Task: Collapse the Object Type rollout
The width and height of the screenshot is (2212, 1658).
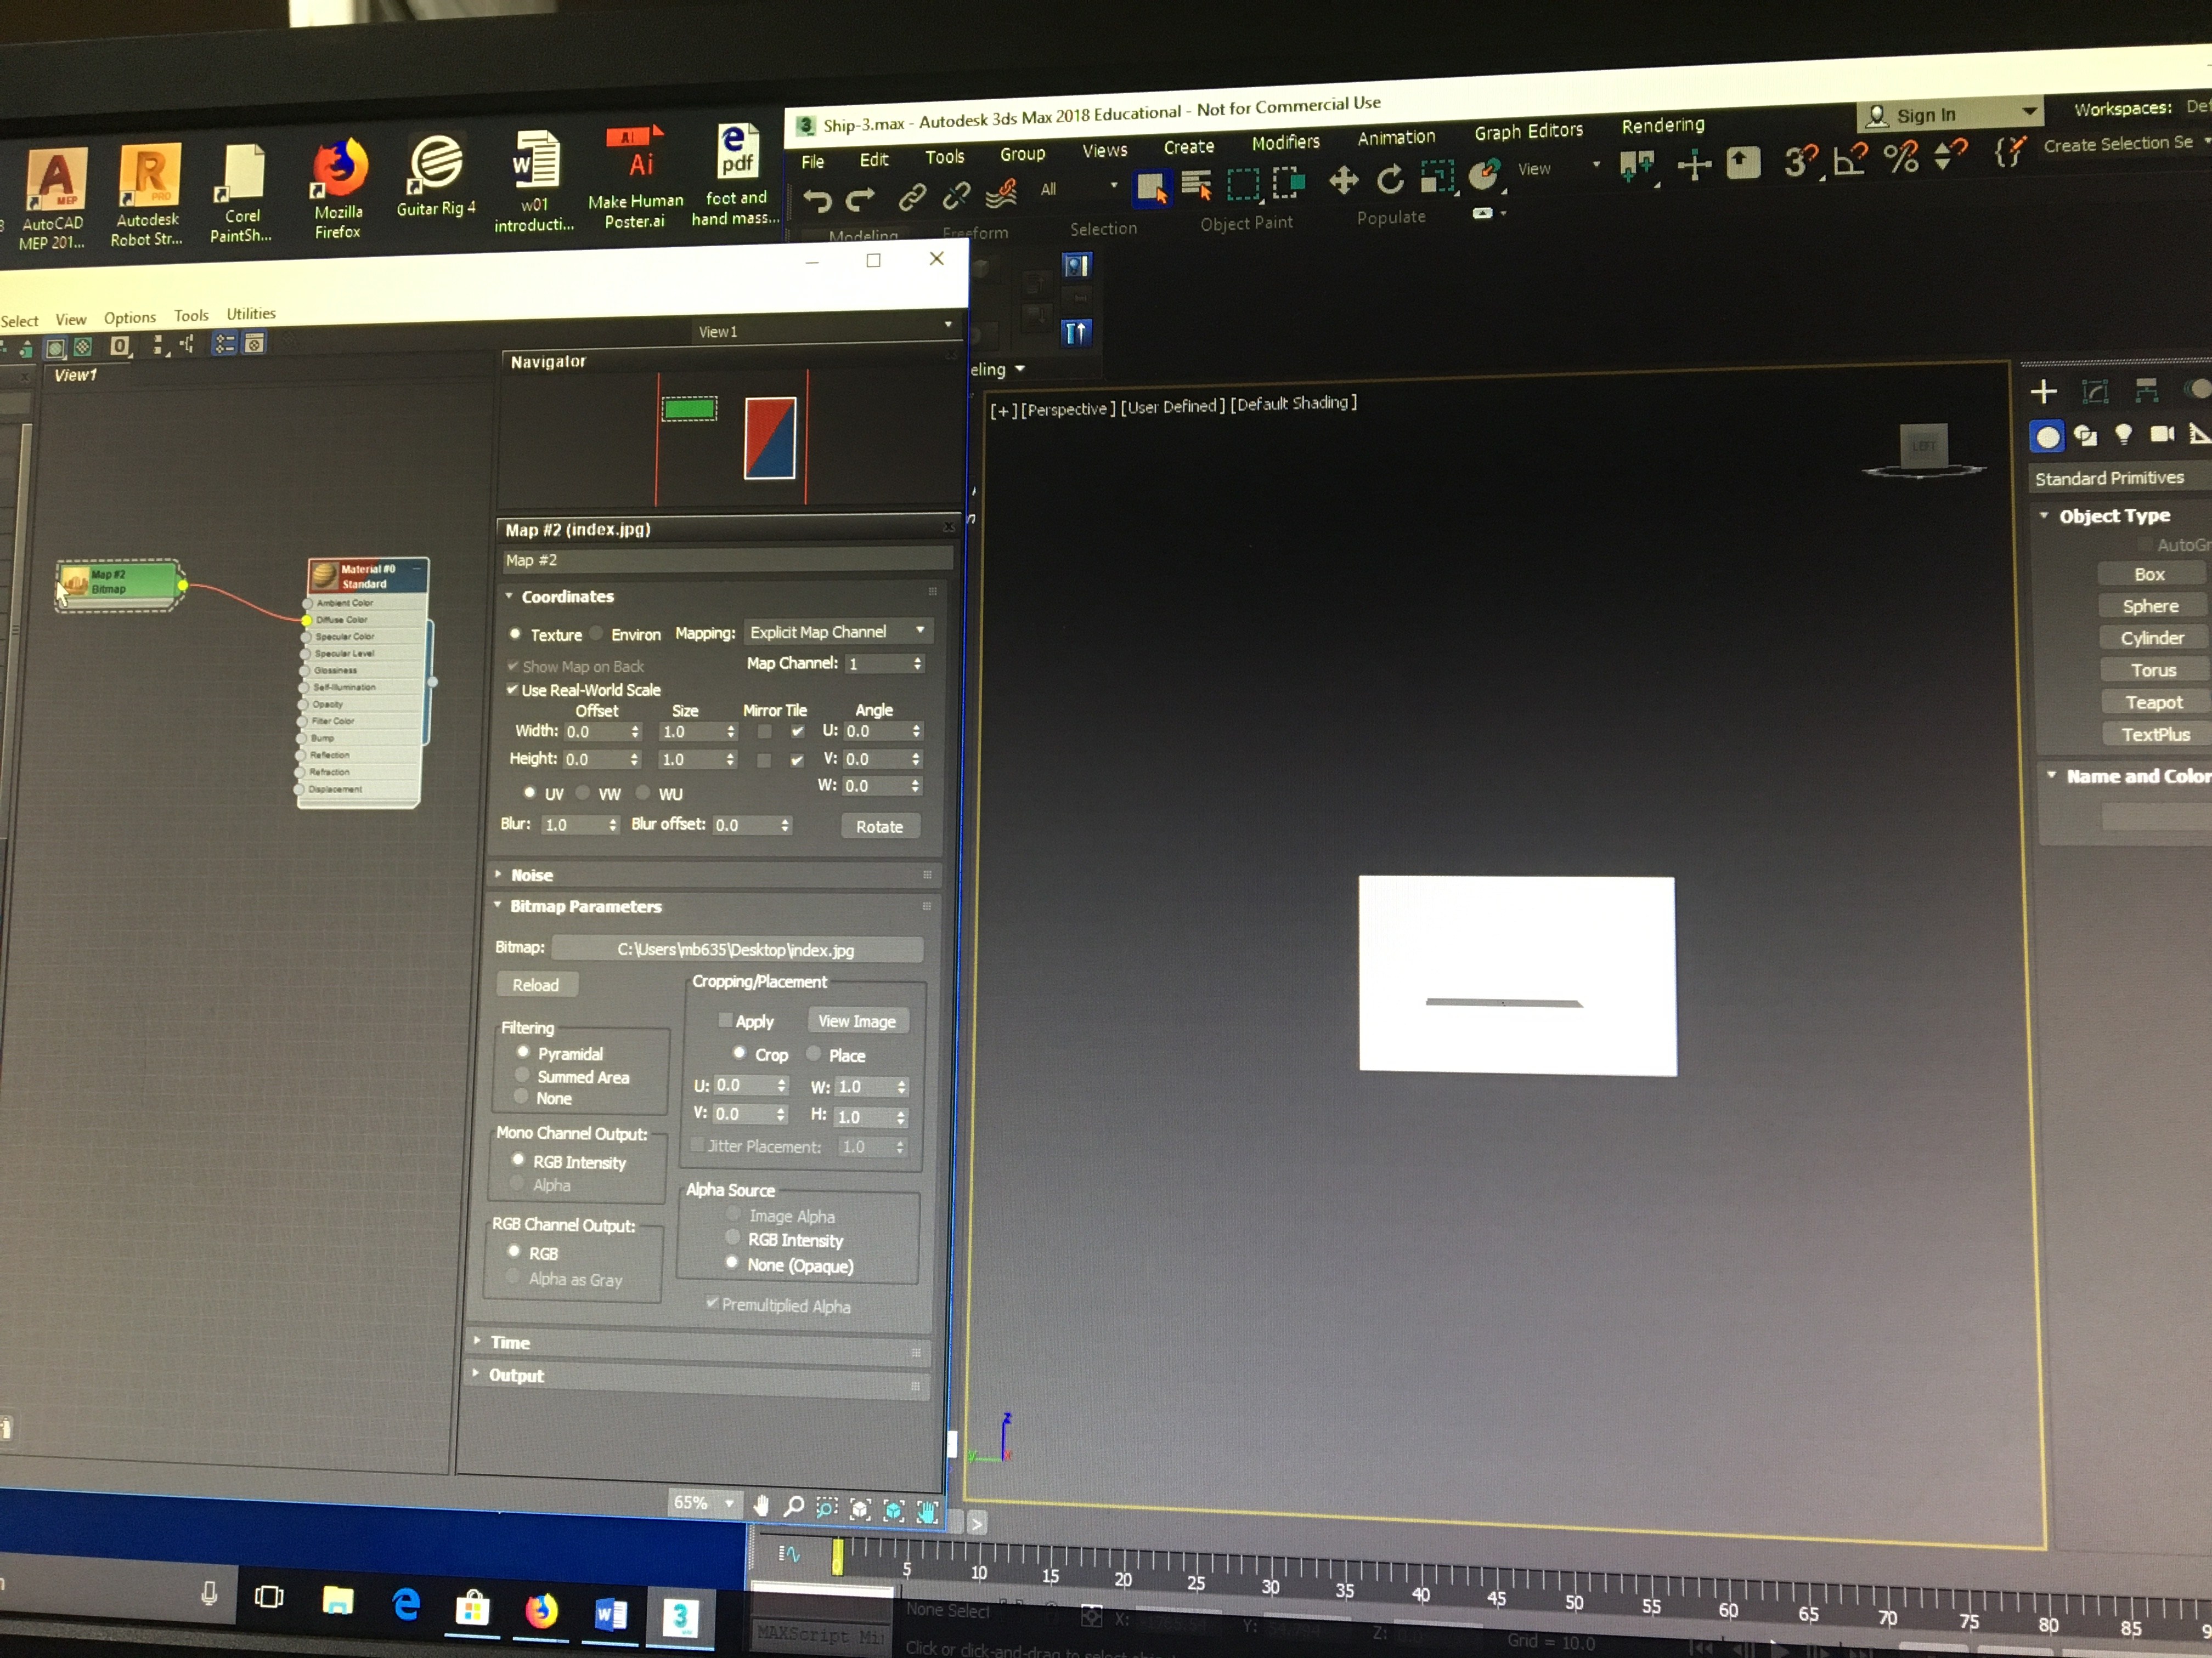Action: (x=2045, y=516)
